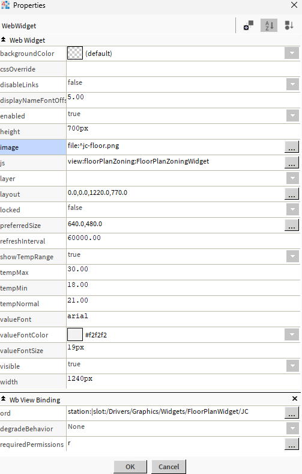The width and height of the screenshot is (302, 474).
Task: Open the image file browse ellipsis button
Action: [x=291, y=147]
